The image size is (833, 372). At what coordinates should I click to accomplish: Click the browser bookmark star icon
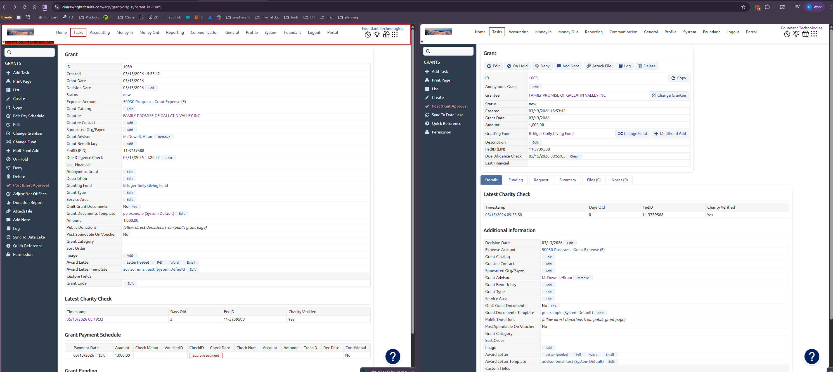point(743,7)
